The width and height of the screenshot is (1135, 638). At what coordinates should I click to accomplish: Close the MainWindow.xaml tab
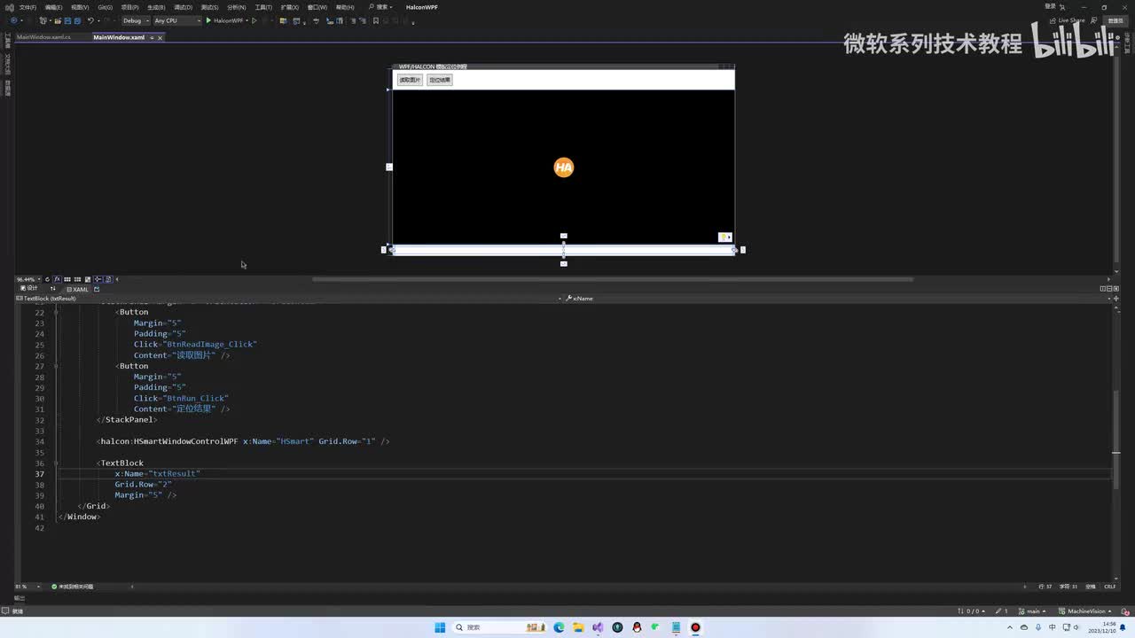click(160, 37)
